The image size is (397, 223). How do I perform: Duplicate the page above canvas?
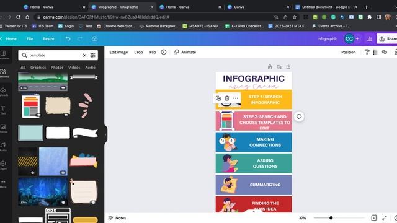tap(279, 67)
